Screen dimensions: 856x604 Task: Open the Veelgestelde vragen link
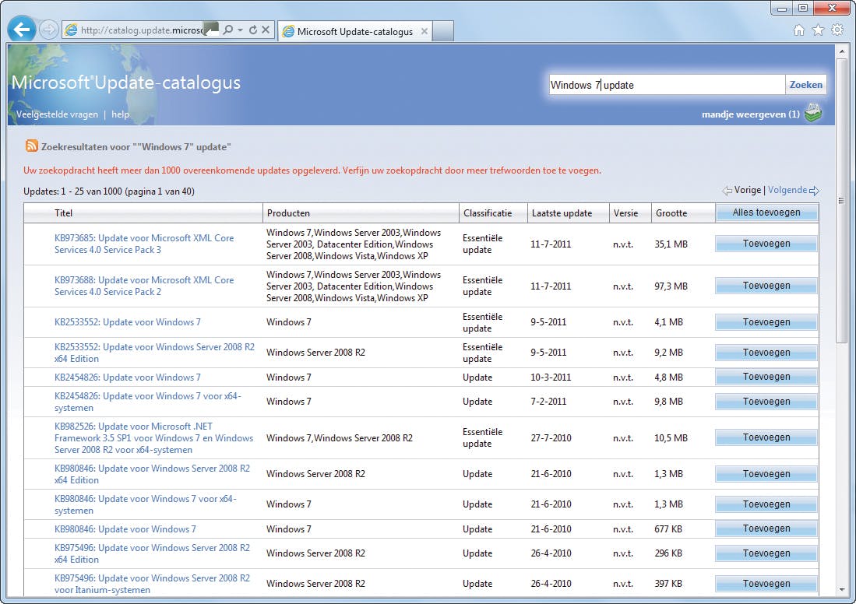click(57, 114)
